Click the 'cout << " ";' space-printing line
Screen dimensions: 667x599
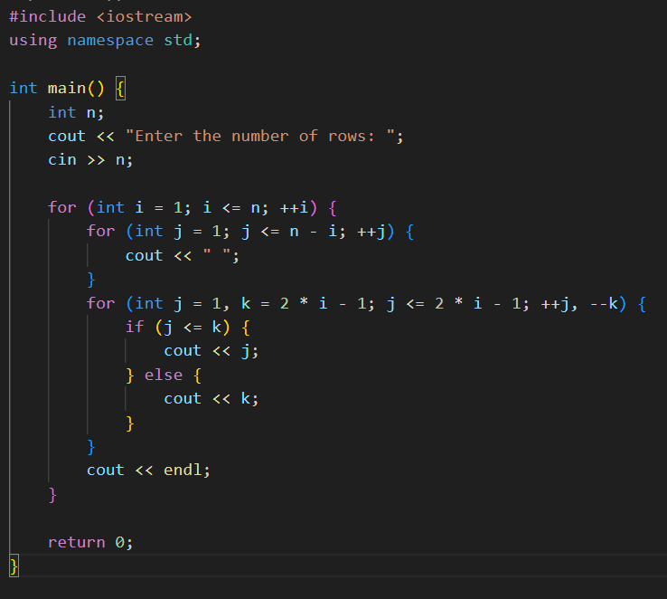(x=182, y=256)
